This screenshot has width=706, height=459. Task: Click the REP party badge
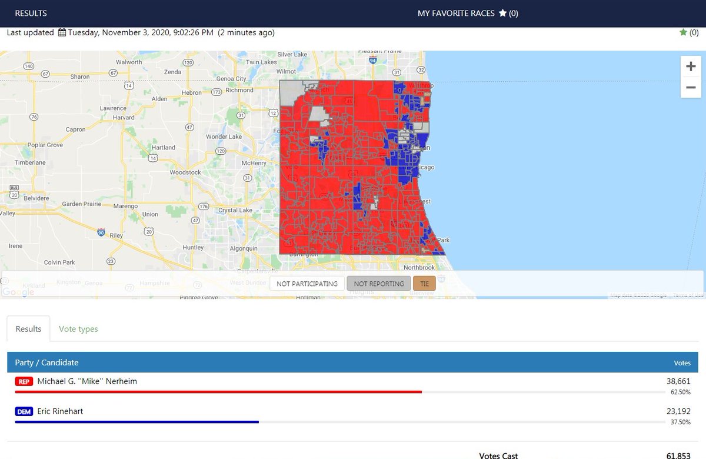(24, 381)
